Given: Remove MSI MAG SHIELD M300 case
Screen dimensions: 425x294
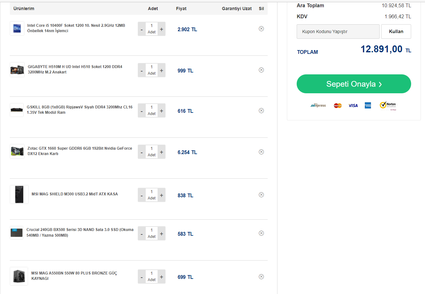Looking at the screenshot, I should click(x=261, y=195).
